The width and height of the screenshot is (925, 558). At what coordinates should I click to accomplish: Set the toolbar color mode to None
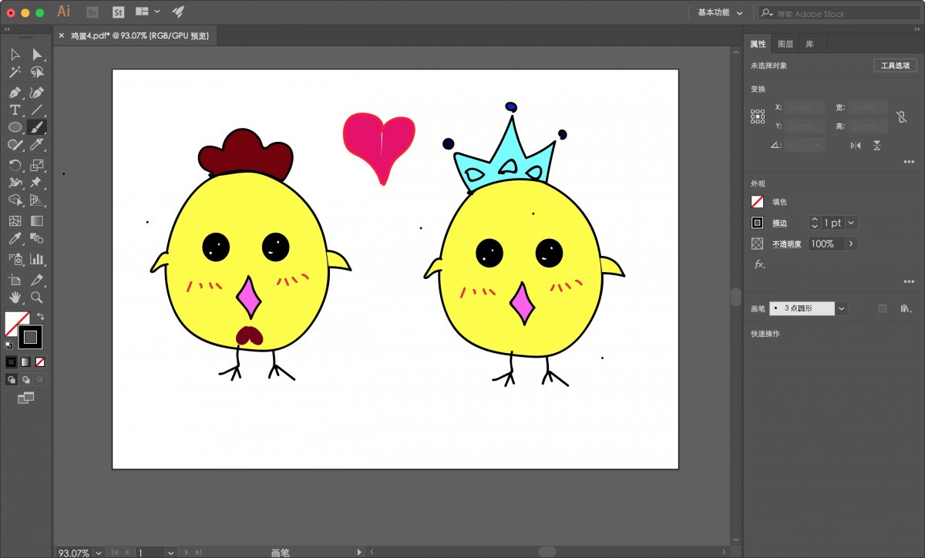[x=40, y=361]
